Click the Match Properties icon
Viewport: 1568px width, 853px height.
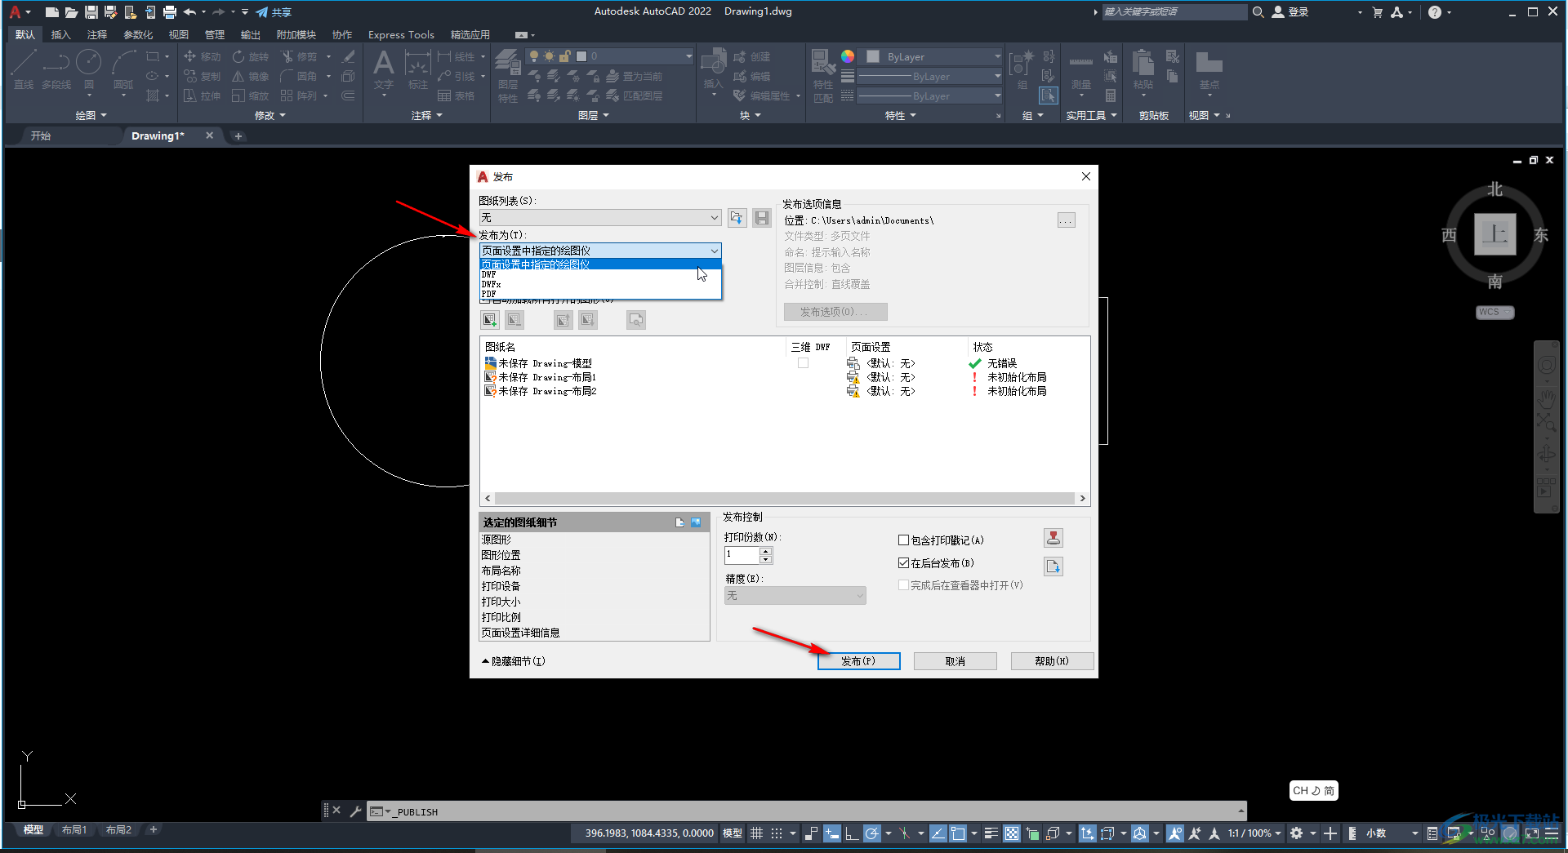point(823,64)
